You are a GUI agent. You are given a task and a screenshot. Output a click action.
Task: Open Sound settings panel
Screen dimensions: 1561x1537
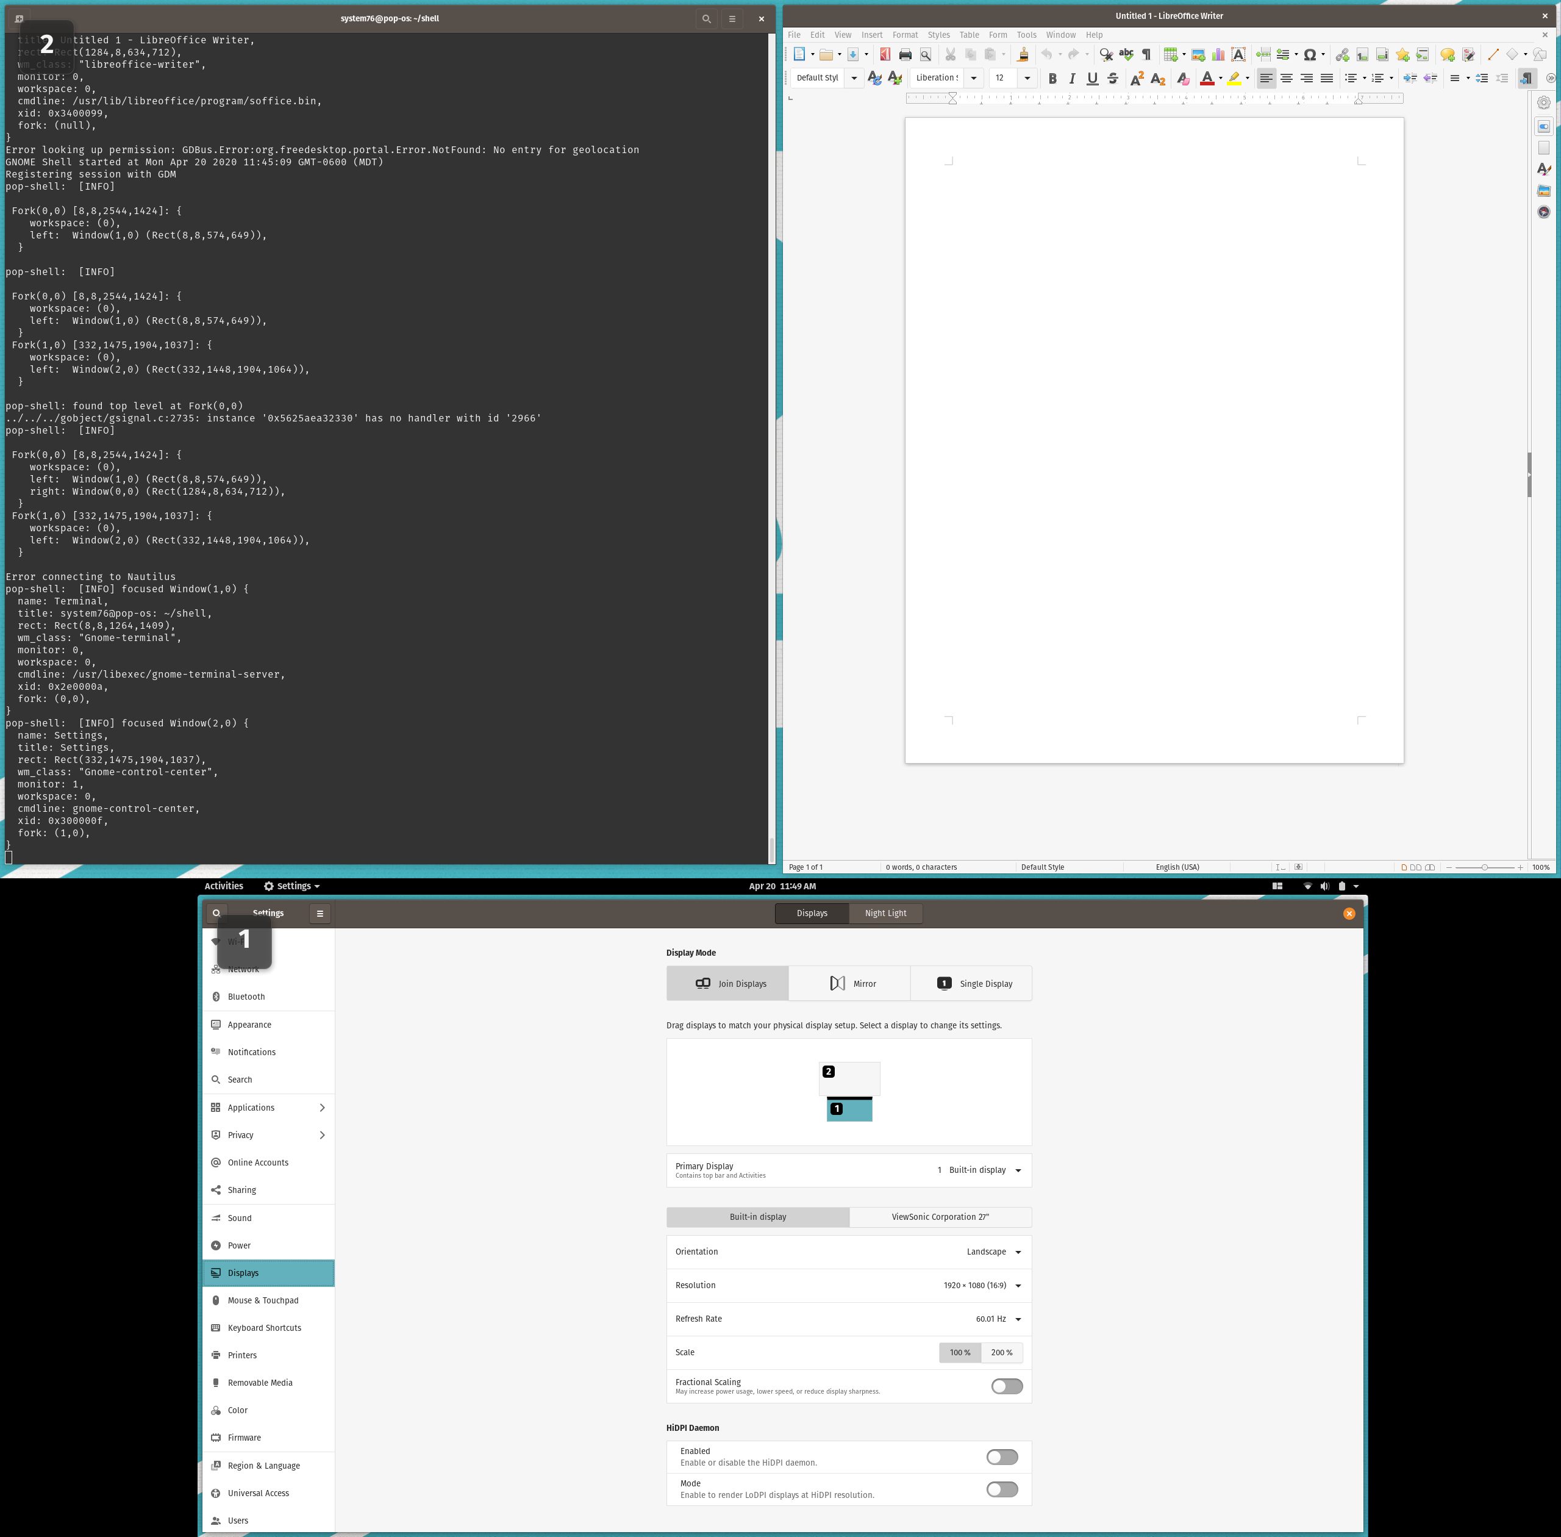[x=269, y=1218]
